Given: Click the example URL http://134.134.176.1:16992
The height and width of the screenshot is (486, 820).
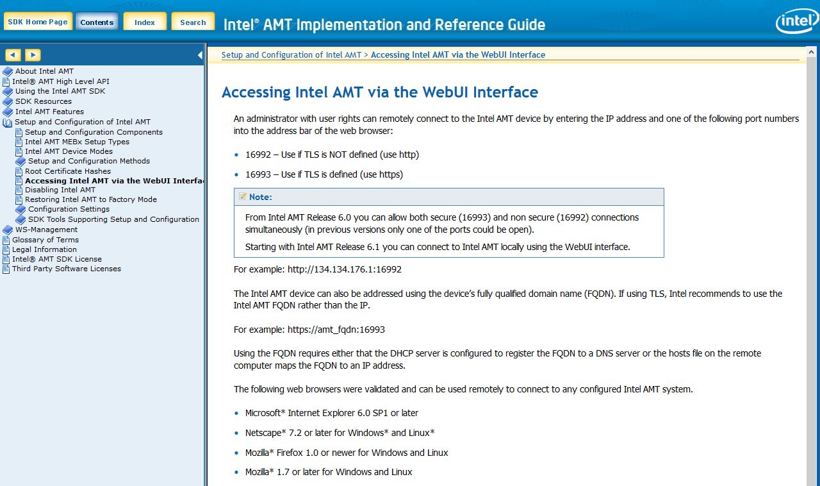Looking at the screenshot, I should tap(345, 269).
